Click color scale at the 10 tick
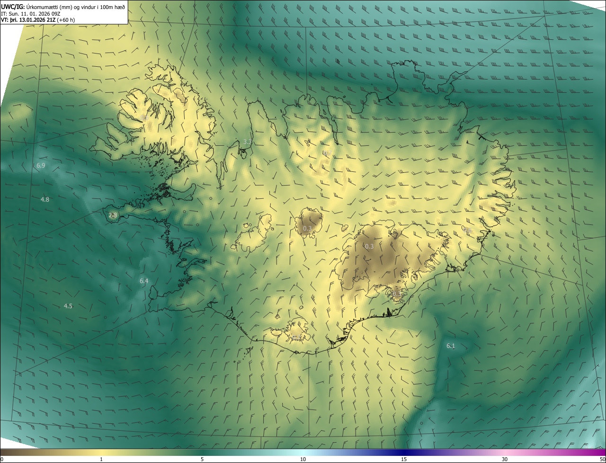The width and height of the screenshot is (606, 463). pos(303,459)
